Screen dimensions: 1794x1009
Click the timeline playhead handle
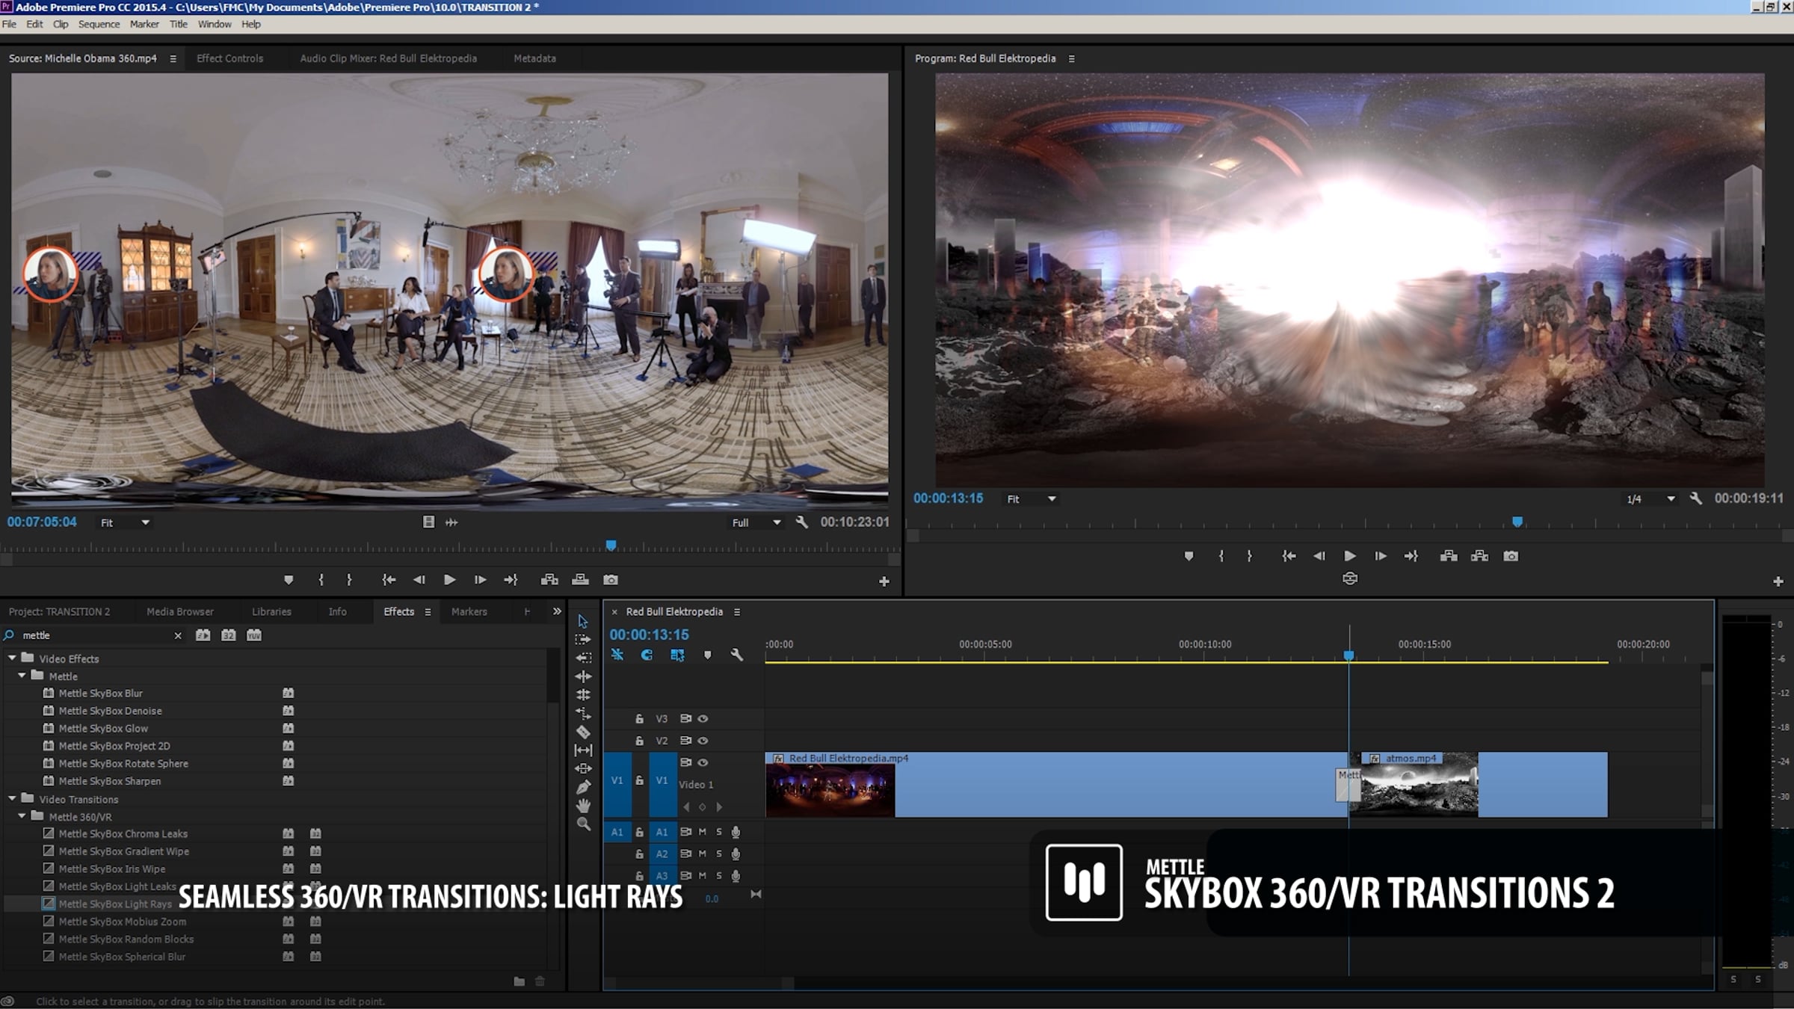[1348, 655]
